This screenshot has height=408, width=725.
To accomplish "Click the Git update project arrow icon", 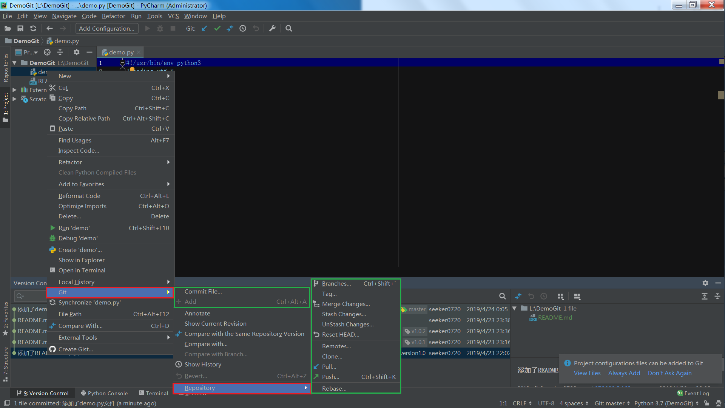I will pyautogui.click(x=204, y=28).
